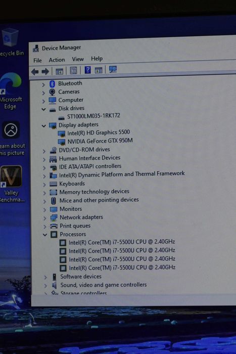Expand the Network adapters category
The image size is (236, 354).
click(x=44, y=218)
